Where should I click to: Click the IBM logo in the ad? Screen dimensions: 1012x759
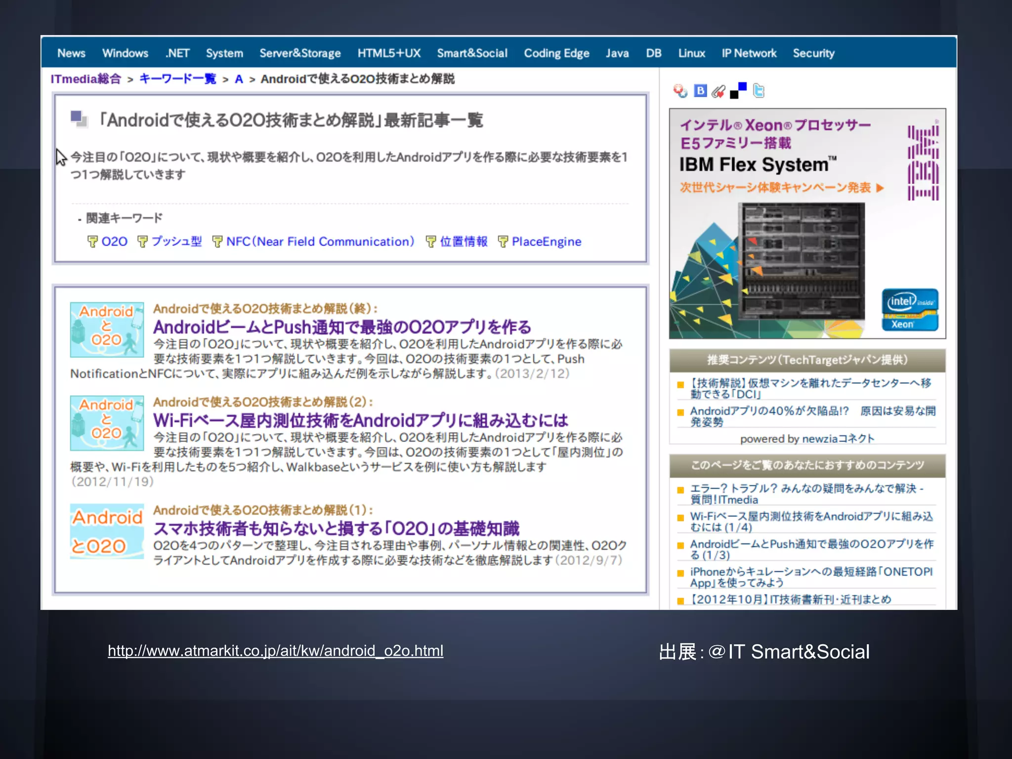(923, 163)
